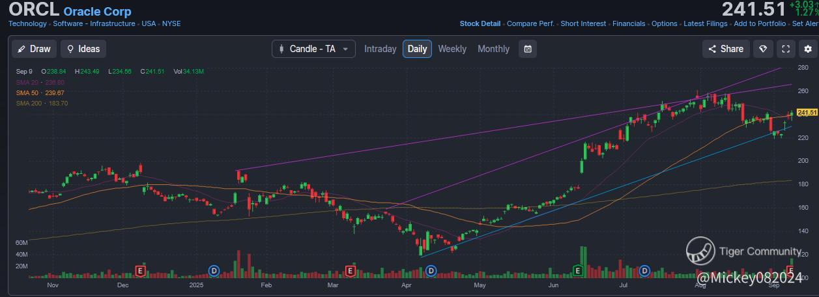Open Software - Infrastructure industry link
This screenshot has width=819, height=297.
94,23
